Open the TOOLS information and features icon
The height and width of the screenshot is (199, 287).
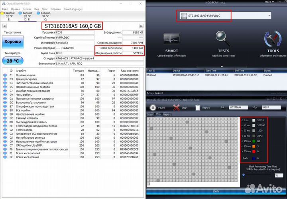tap(273, 40)
